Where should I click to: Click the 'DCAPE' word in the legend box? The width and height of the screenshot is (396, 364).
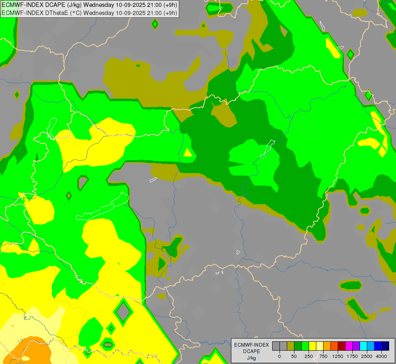[252, 351]
